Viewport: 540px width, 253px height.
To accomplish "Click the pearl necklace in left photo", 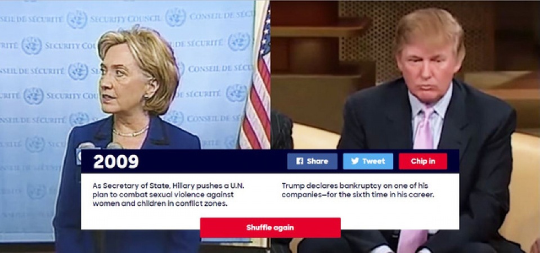I will [x=131, y=132].
